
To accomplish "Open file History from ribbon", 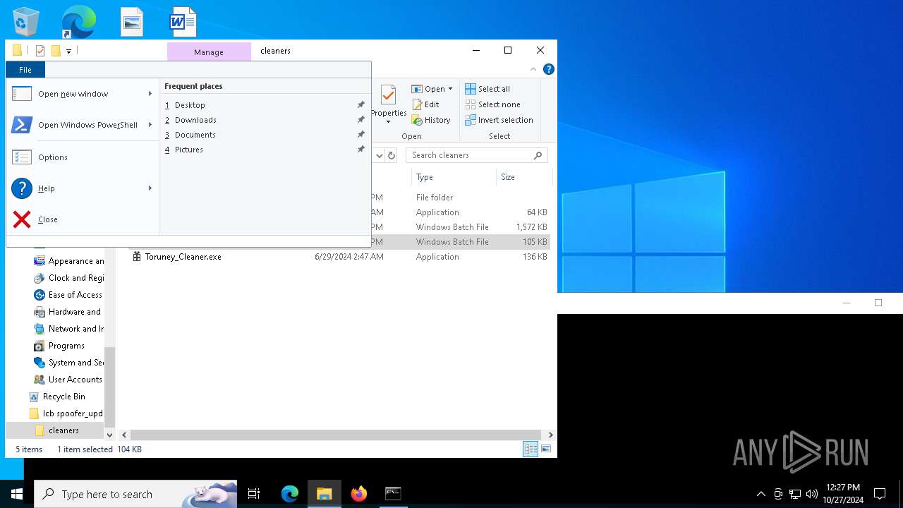I will tap(431, 120).
